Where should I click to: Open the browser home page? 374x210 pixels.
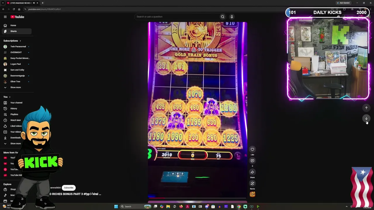tap(19, 9)
